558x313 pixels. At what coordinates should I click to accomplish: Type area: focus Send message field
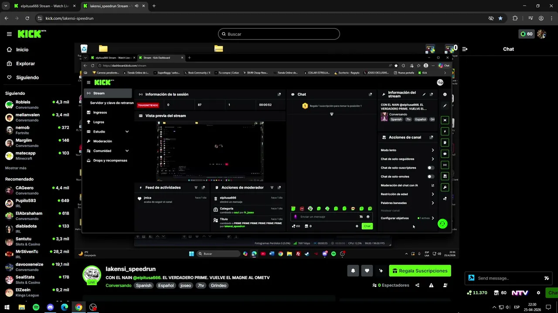[x=508, y=278]
